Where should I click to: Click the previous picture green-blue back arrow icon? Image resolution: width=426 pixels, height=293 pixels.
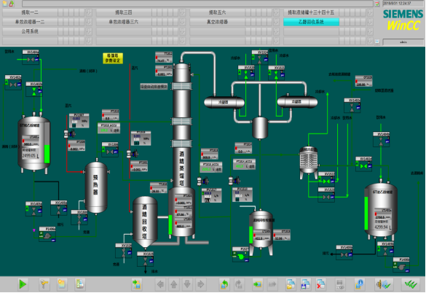click(224, 284)
